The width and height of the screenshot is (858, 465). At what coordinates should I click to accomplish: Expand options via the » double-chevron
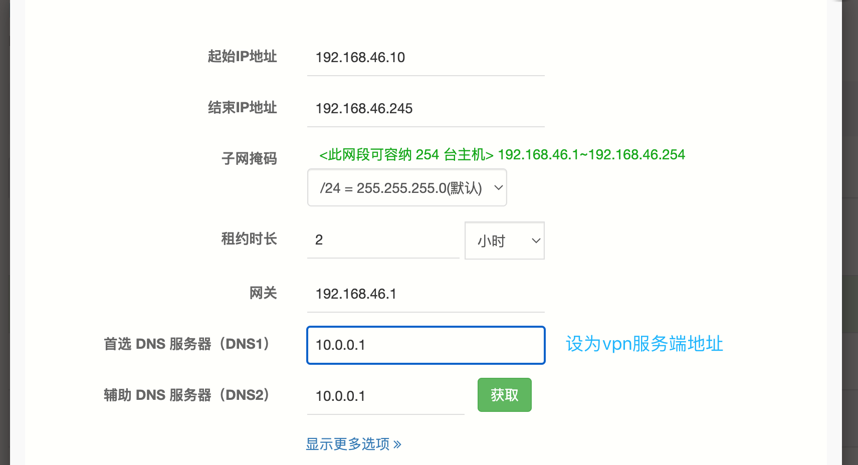397,444
